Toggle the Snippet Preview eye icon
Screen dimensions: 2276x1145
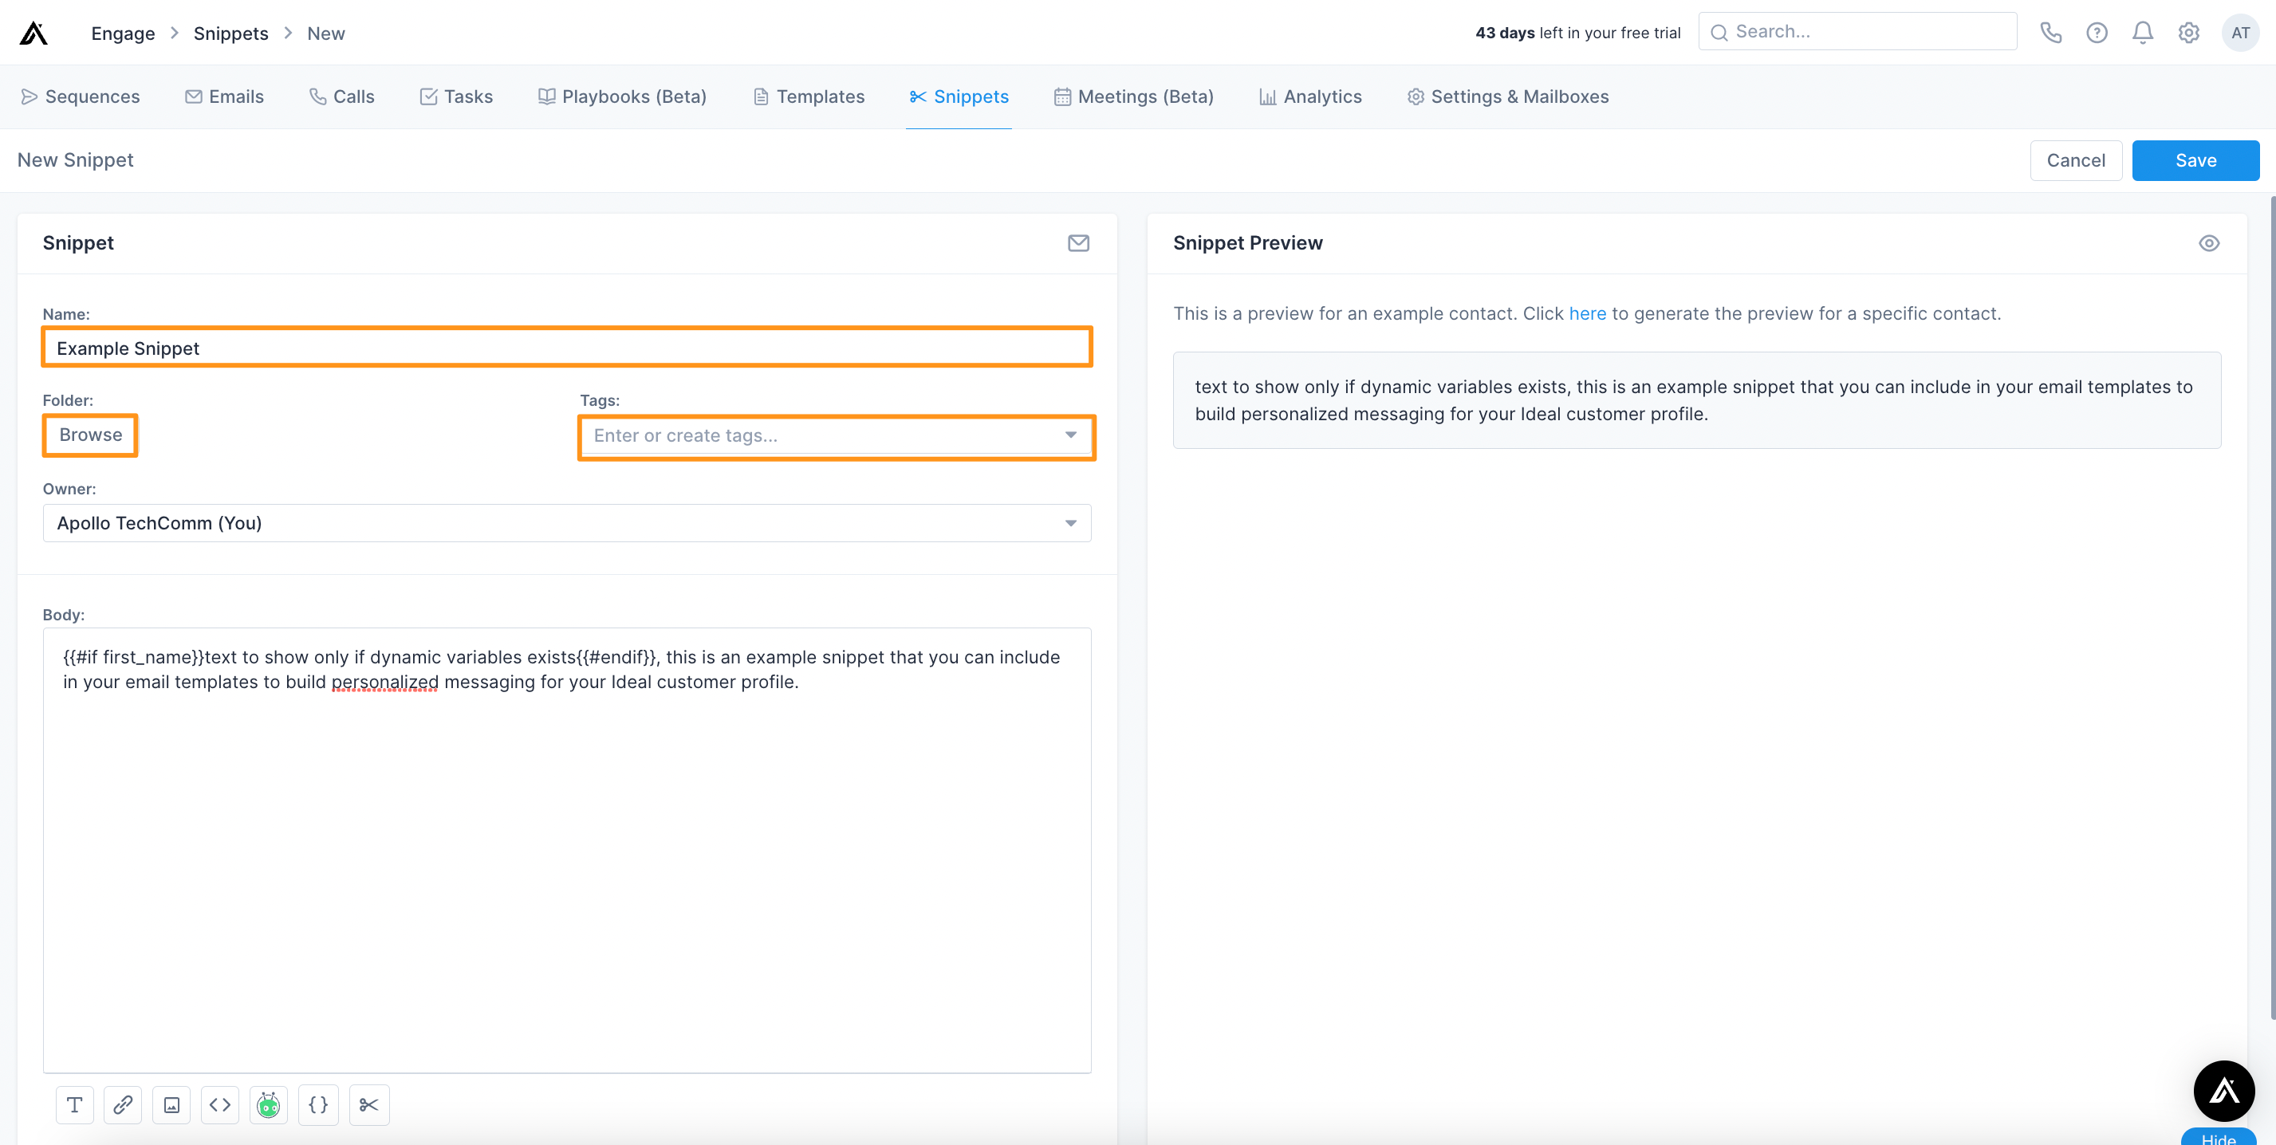point(2209,243)
